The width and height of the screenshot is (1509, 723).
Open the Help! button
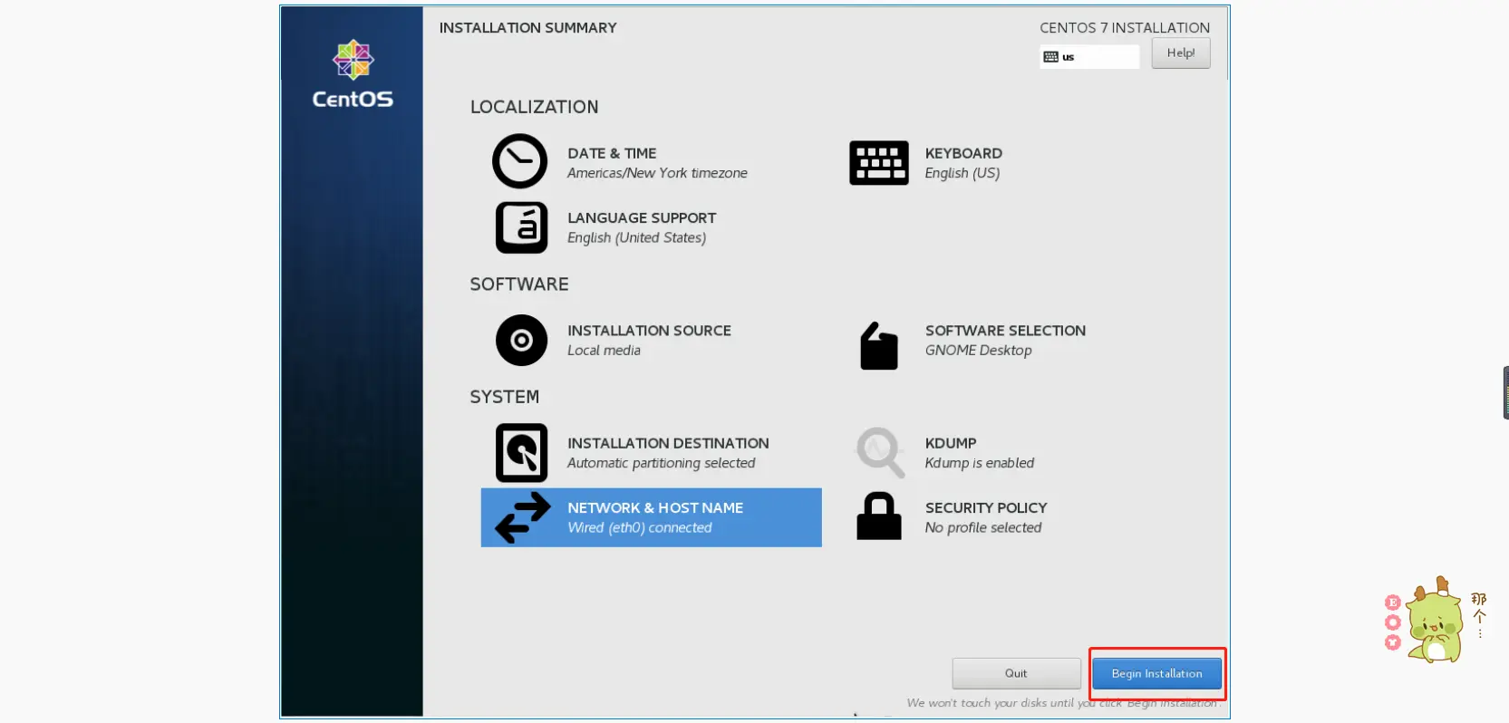(1181, 53)
